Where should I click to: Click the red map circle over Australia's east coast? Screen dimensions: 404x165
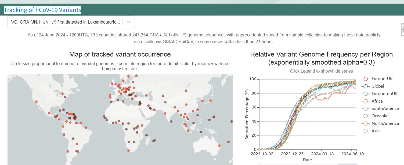click(x=219, y=145)
